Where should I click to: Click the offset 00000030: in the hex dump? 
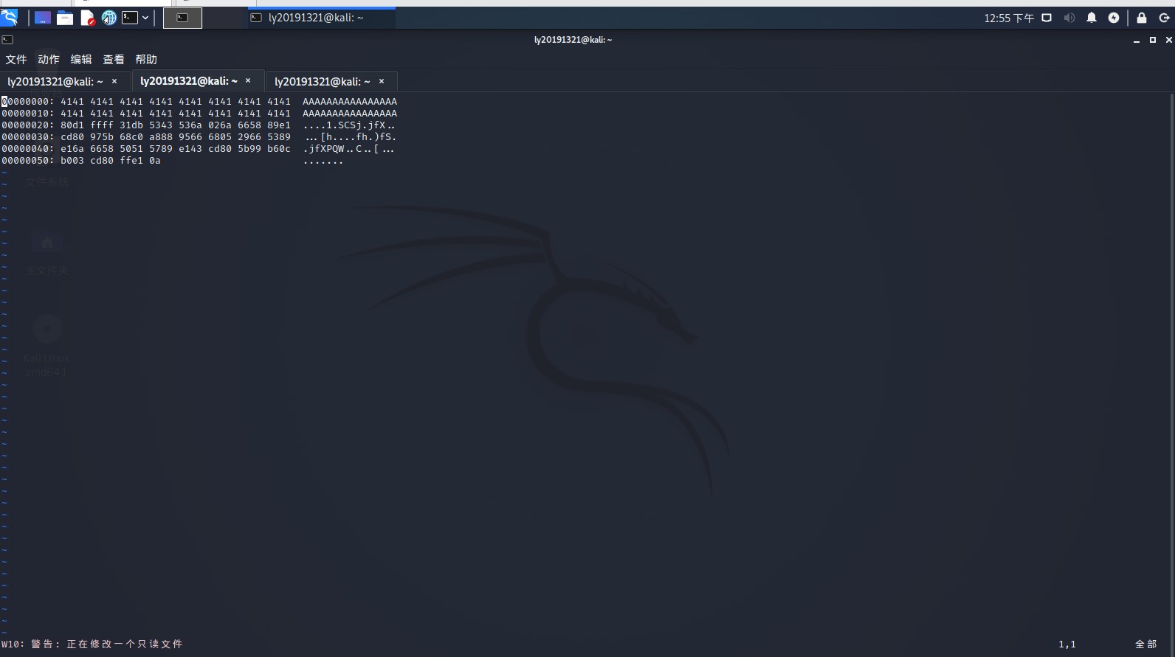click(x=28, y=137)
